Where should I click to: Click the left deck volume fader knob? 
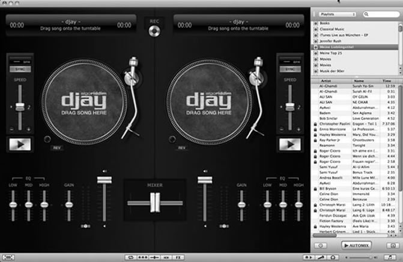click(x=105, y=180)
